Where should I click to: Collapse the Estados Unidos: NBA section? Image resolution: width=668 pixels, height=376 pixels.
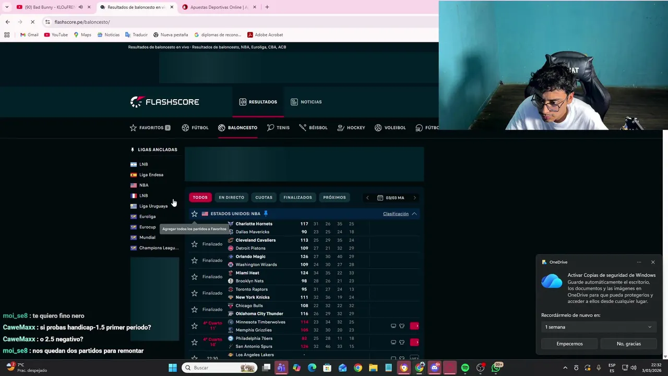(x=414, y=214)
